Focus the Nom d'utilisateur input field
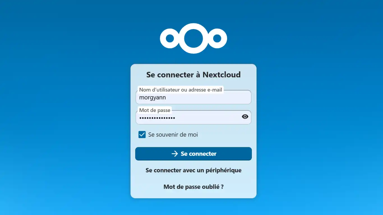Screen dimensions: 383x215 pyautogui.click(x=193, y=97)
